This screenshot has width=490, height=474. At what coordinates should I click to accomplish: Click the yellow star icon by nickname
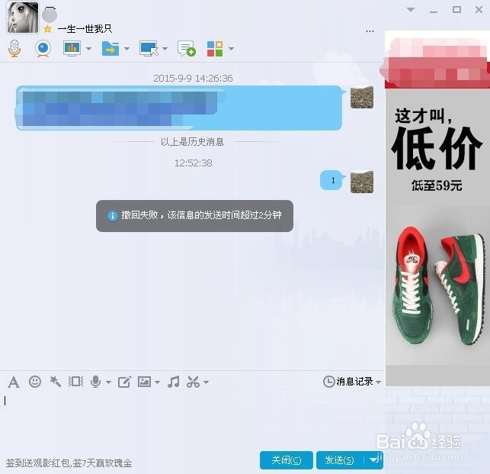(47, 29)
